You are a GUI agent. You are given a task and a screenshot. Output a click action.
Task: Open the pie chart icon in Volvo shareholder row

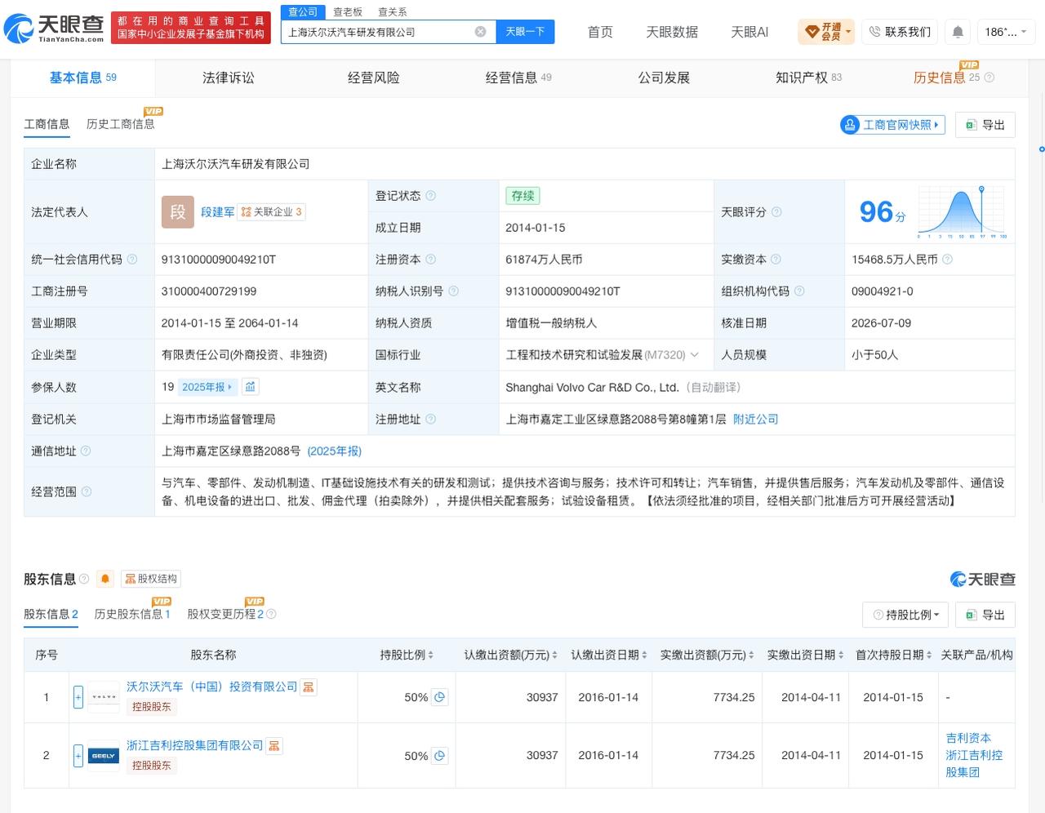coord(440,697)
